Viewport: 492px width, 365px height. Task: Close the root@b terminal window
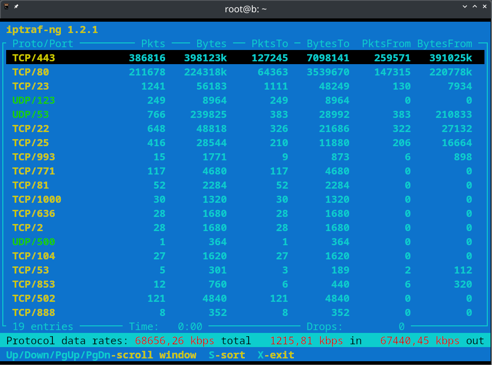coord(484,7)
